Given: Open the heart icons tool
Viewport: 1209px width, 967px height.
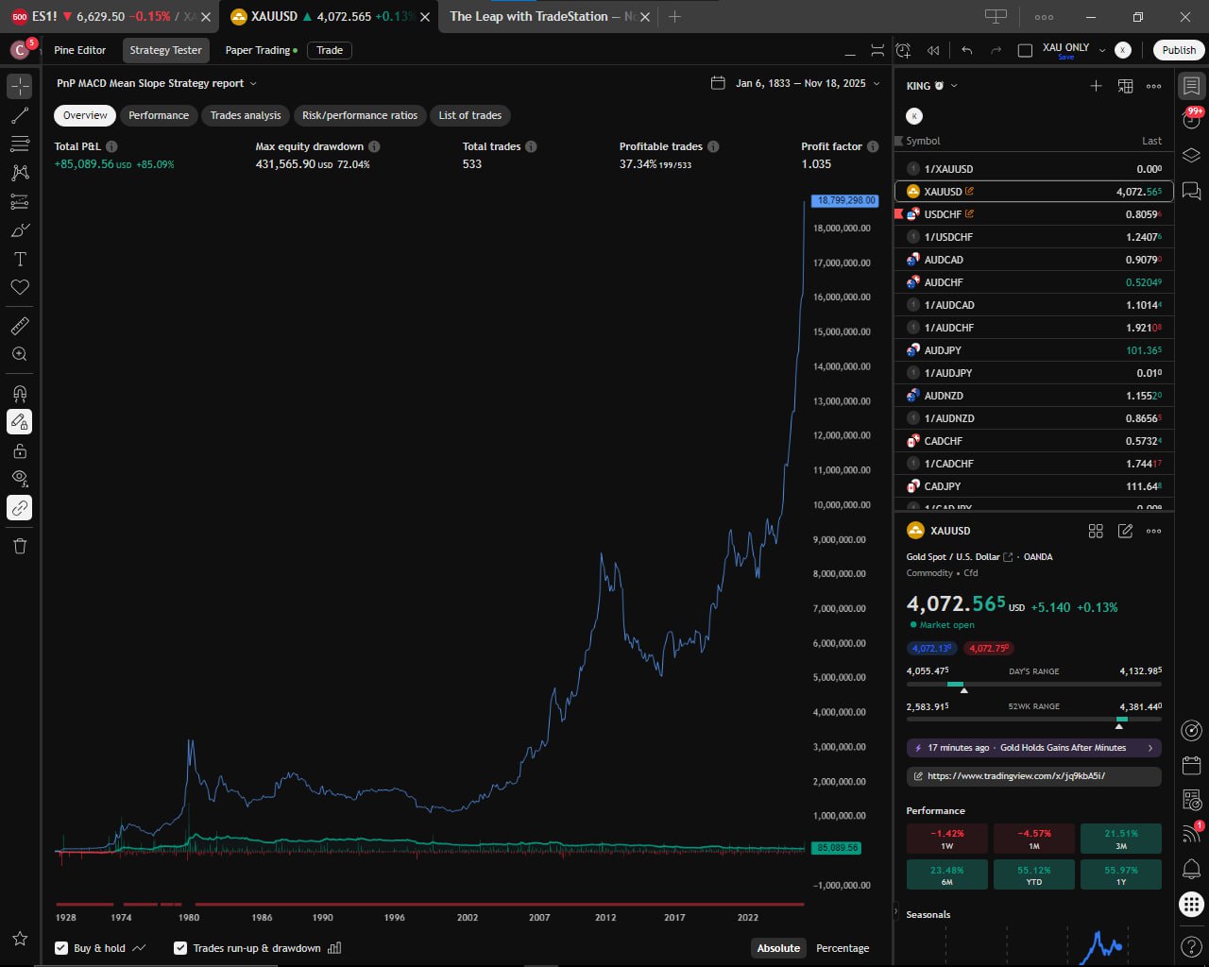Looking at the screenshot, I should point(20,287).
